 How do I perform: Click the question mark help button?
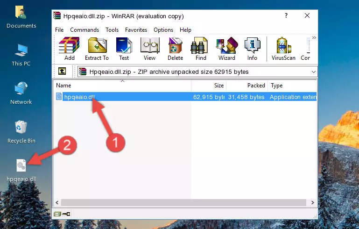[286, 15]
